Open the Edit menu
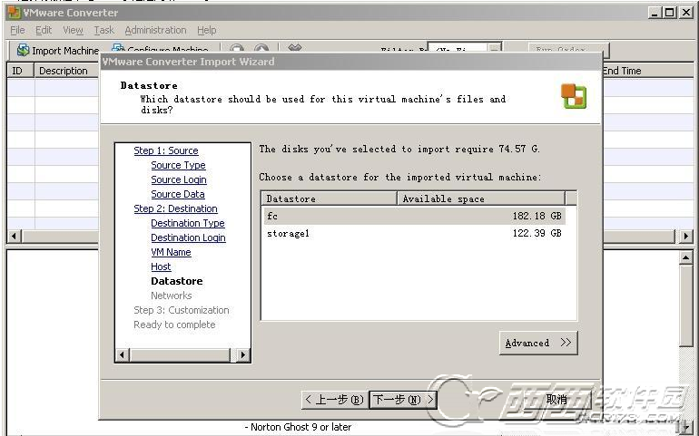 44,30
